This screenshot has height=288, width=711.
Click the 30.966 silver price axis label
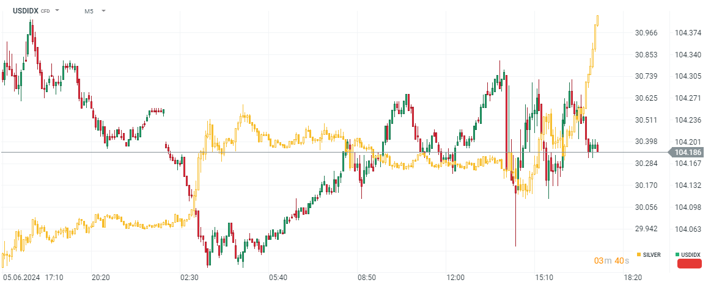[646, 33]
